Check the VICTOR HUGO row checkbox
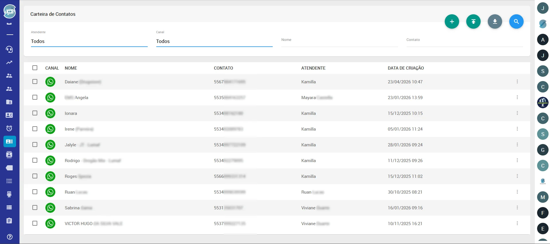This screenshot has height=244, width=550. click(x=35, y=223)
